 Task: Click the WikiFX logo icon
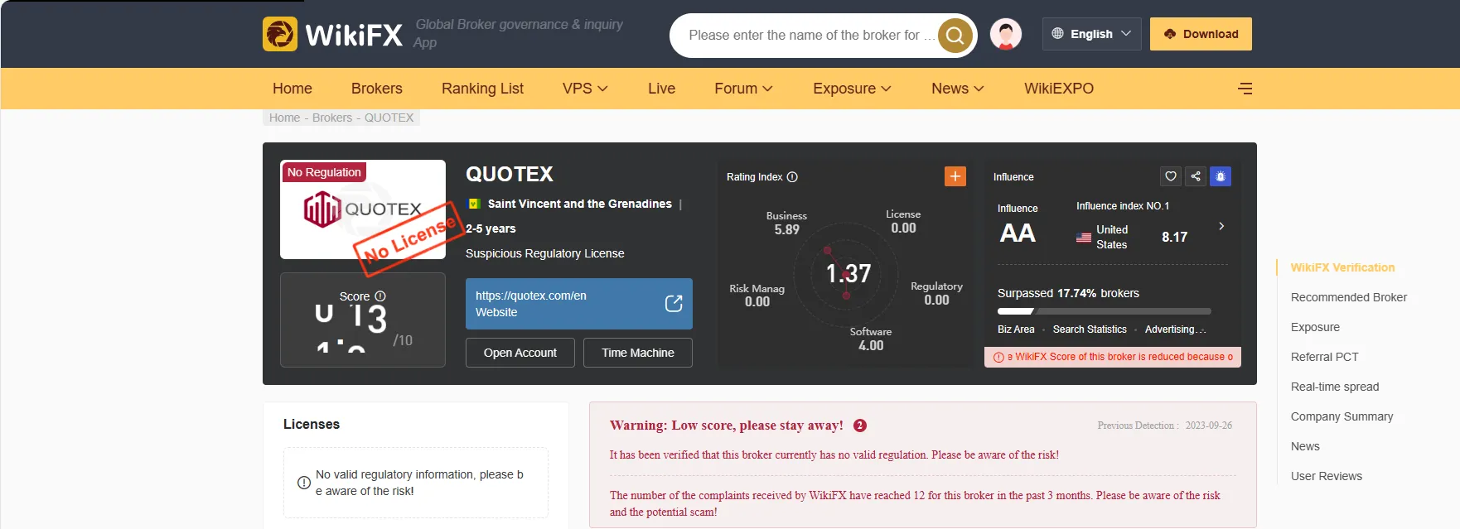tap(280, 34)
